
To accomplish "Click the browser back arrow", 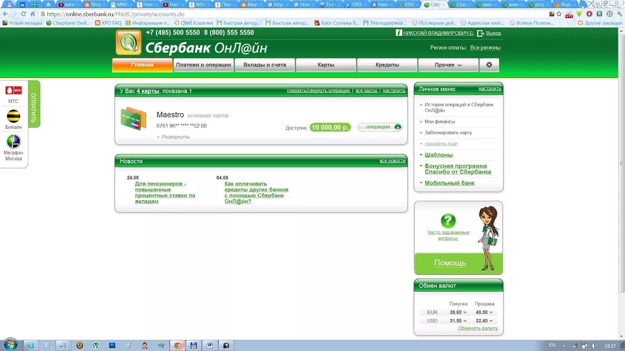I will 5,14.
